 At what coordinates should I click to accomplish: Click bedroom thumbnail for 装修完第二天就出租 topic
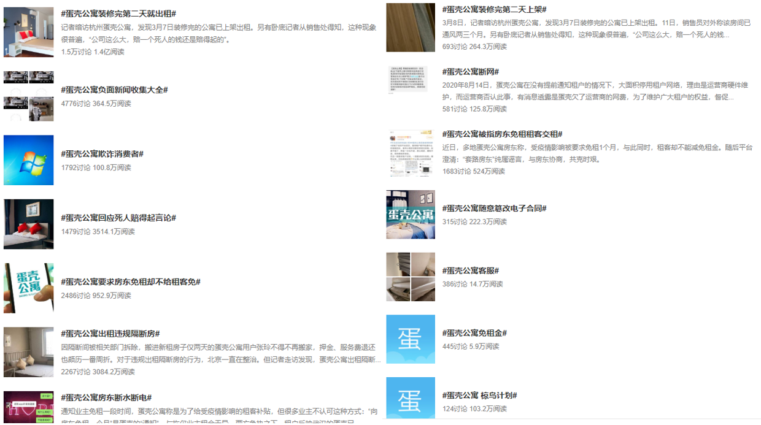point(28,32)
